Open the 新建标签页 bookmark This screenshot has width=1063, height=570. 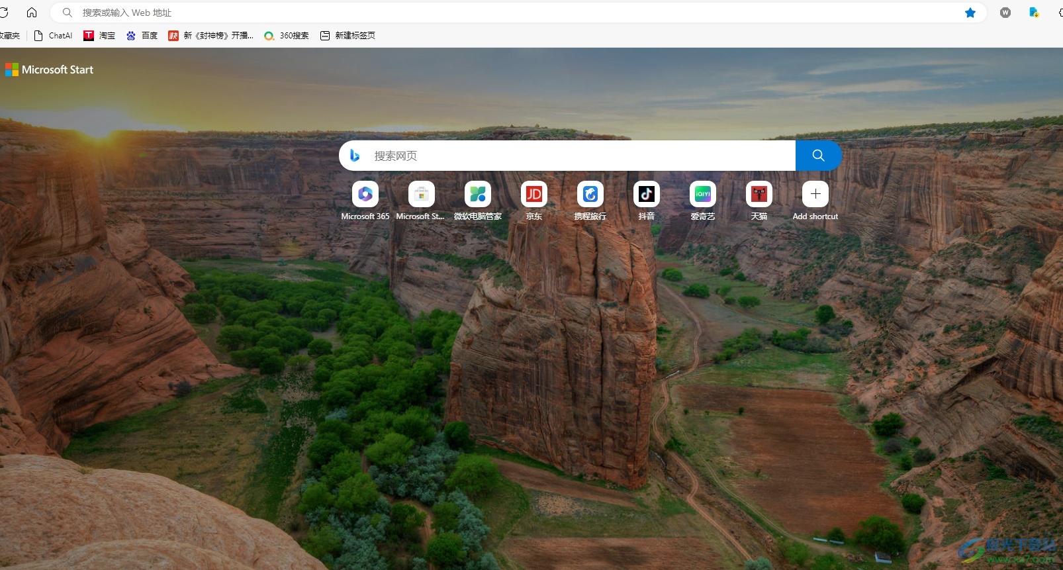tap(347, 36)
